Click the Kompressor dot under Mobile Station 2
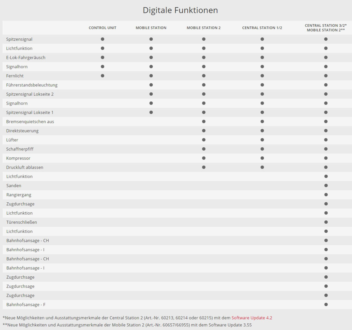This screenshot has width=352, height=330. [204, 158]
